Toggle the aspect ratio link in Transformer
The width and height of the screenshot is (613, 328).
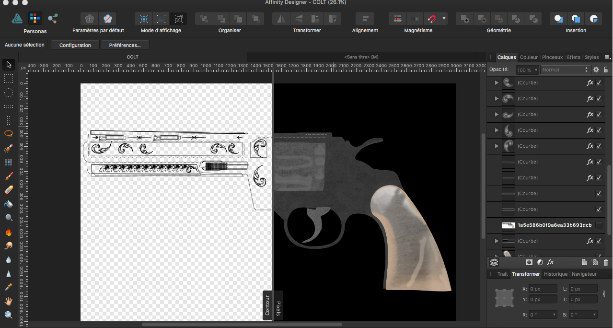604,293
